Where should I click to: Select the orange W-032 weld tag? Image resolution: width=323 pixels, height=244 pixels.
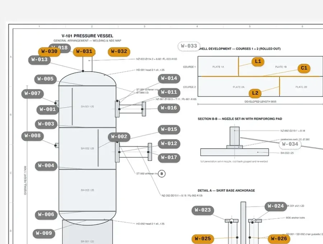119,52
